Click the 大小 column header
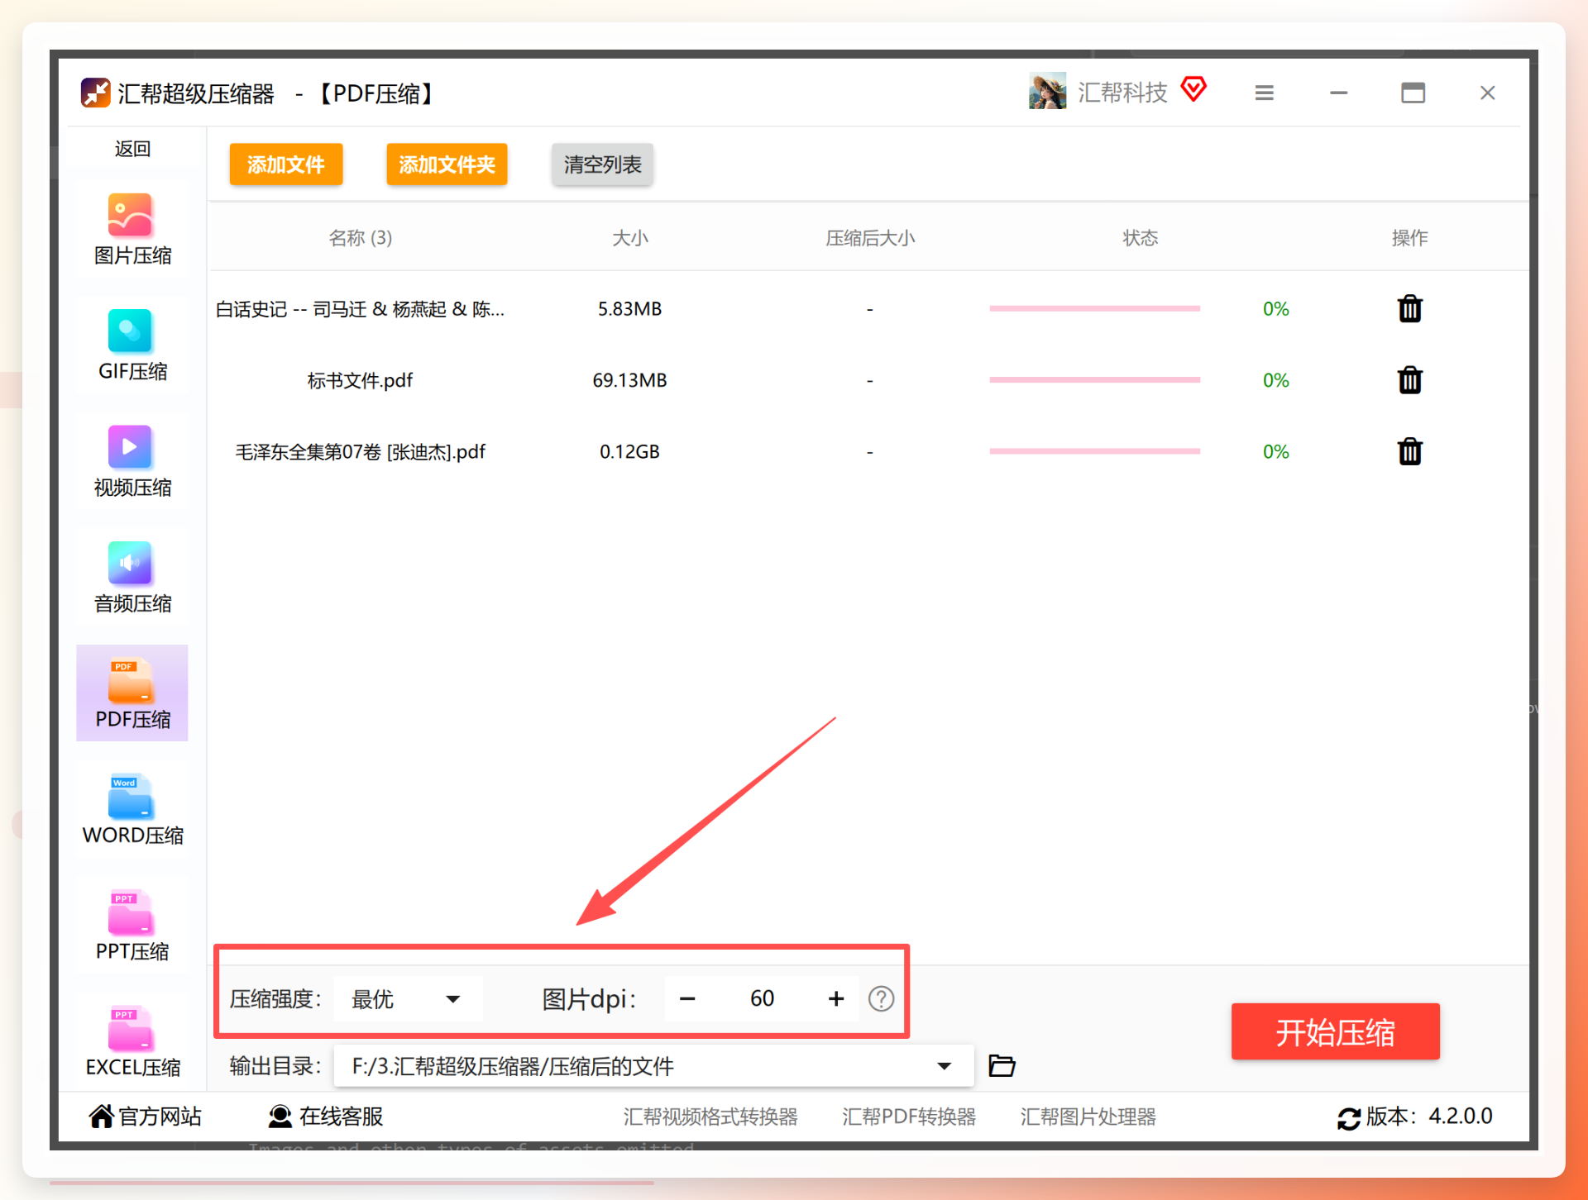The height and width of the screenshot is (1200, 1588). pyautogui.click(x=629, y=238)
